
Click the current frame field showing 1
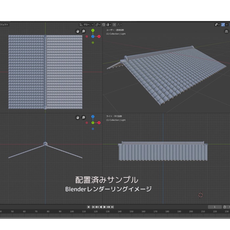215,207
